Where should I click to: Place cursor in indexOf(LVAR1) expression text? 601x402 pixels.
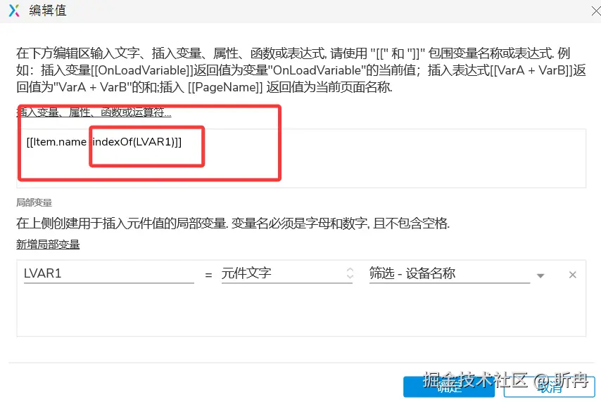click(137, 142)
